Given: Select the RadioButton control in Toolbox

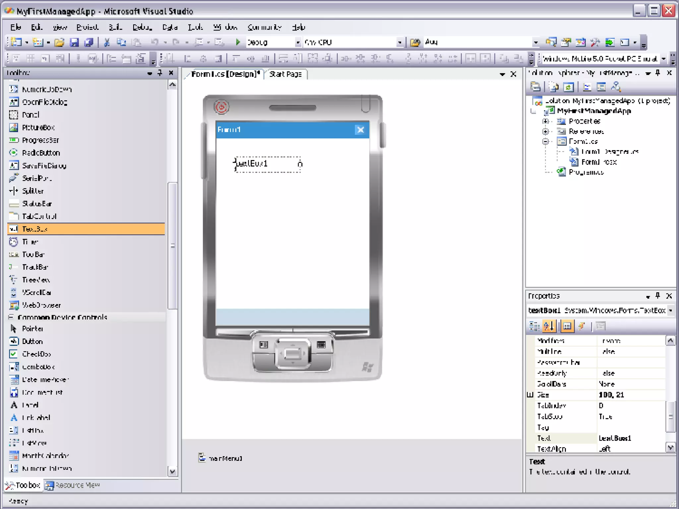Looking at the screenshot, I should [41, 153].
